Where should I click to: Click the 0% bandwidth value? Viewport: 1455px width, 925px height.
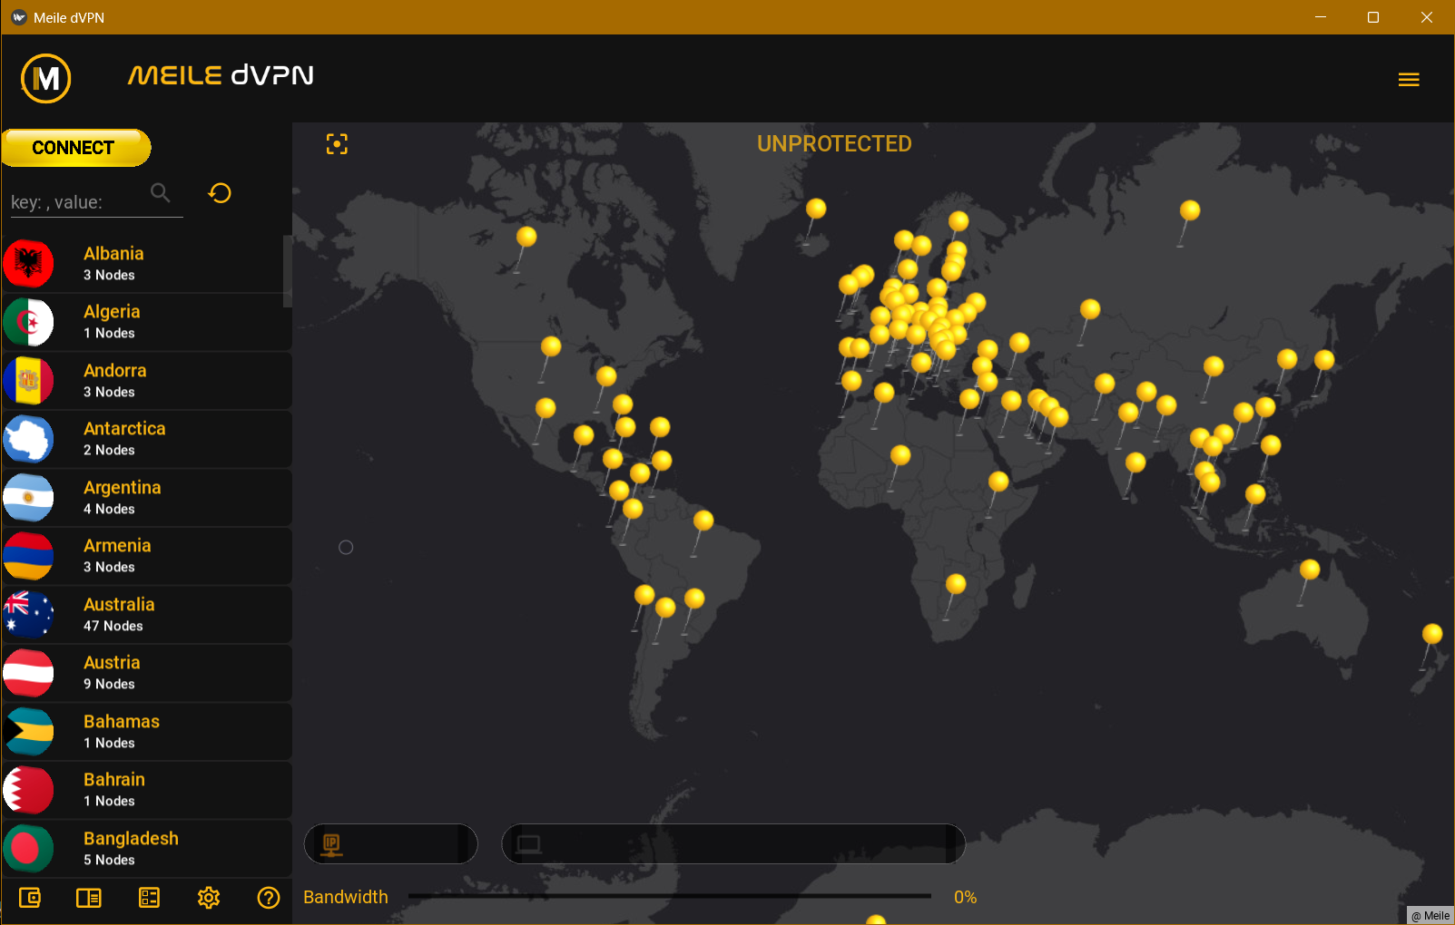(x=965, y=897)
